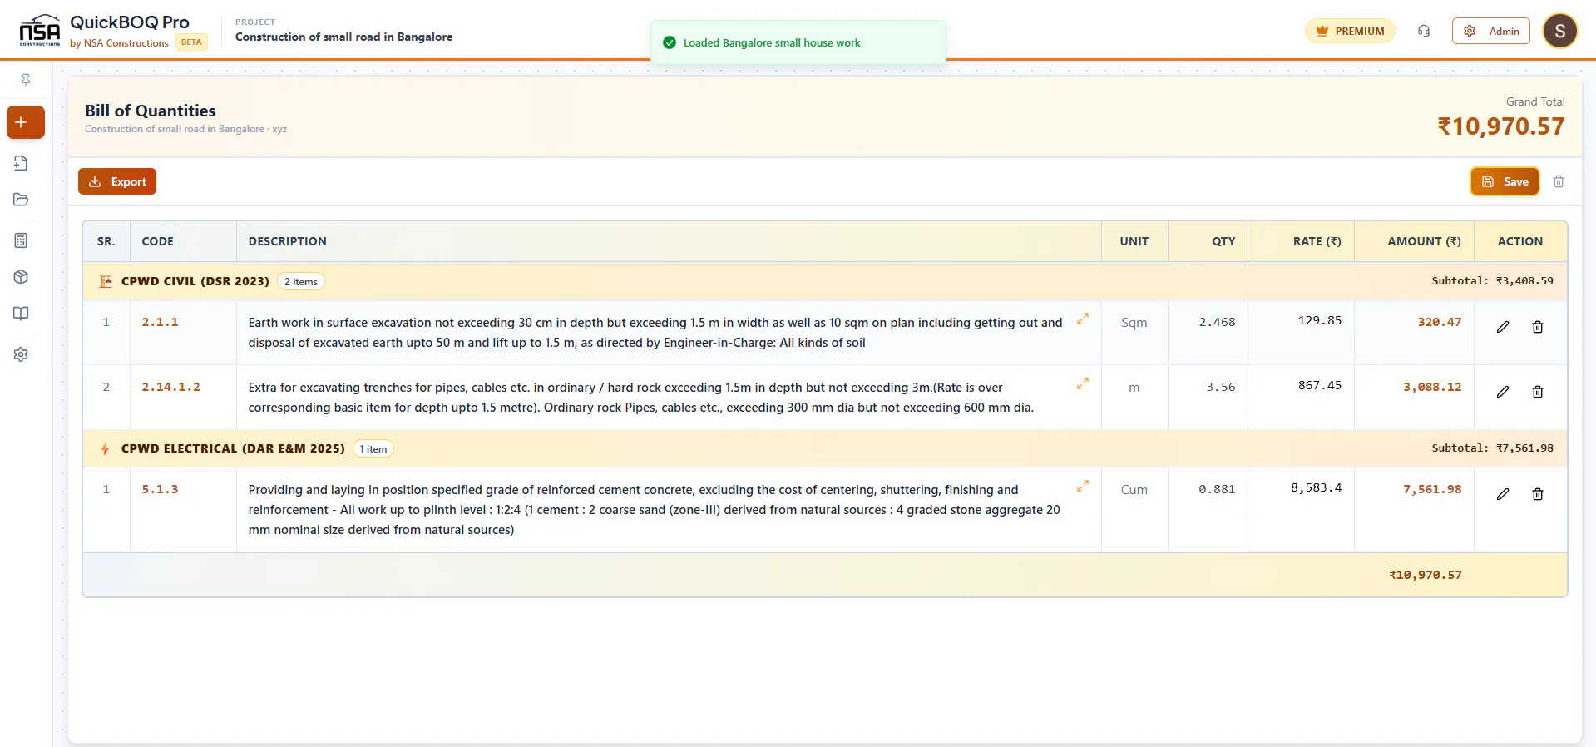Viewport: 1596px width, 747px height.
Task: Open the import file sidebar icon
Action: coord(22,163)
